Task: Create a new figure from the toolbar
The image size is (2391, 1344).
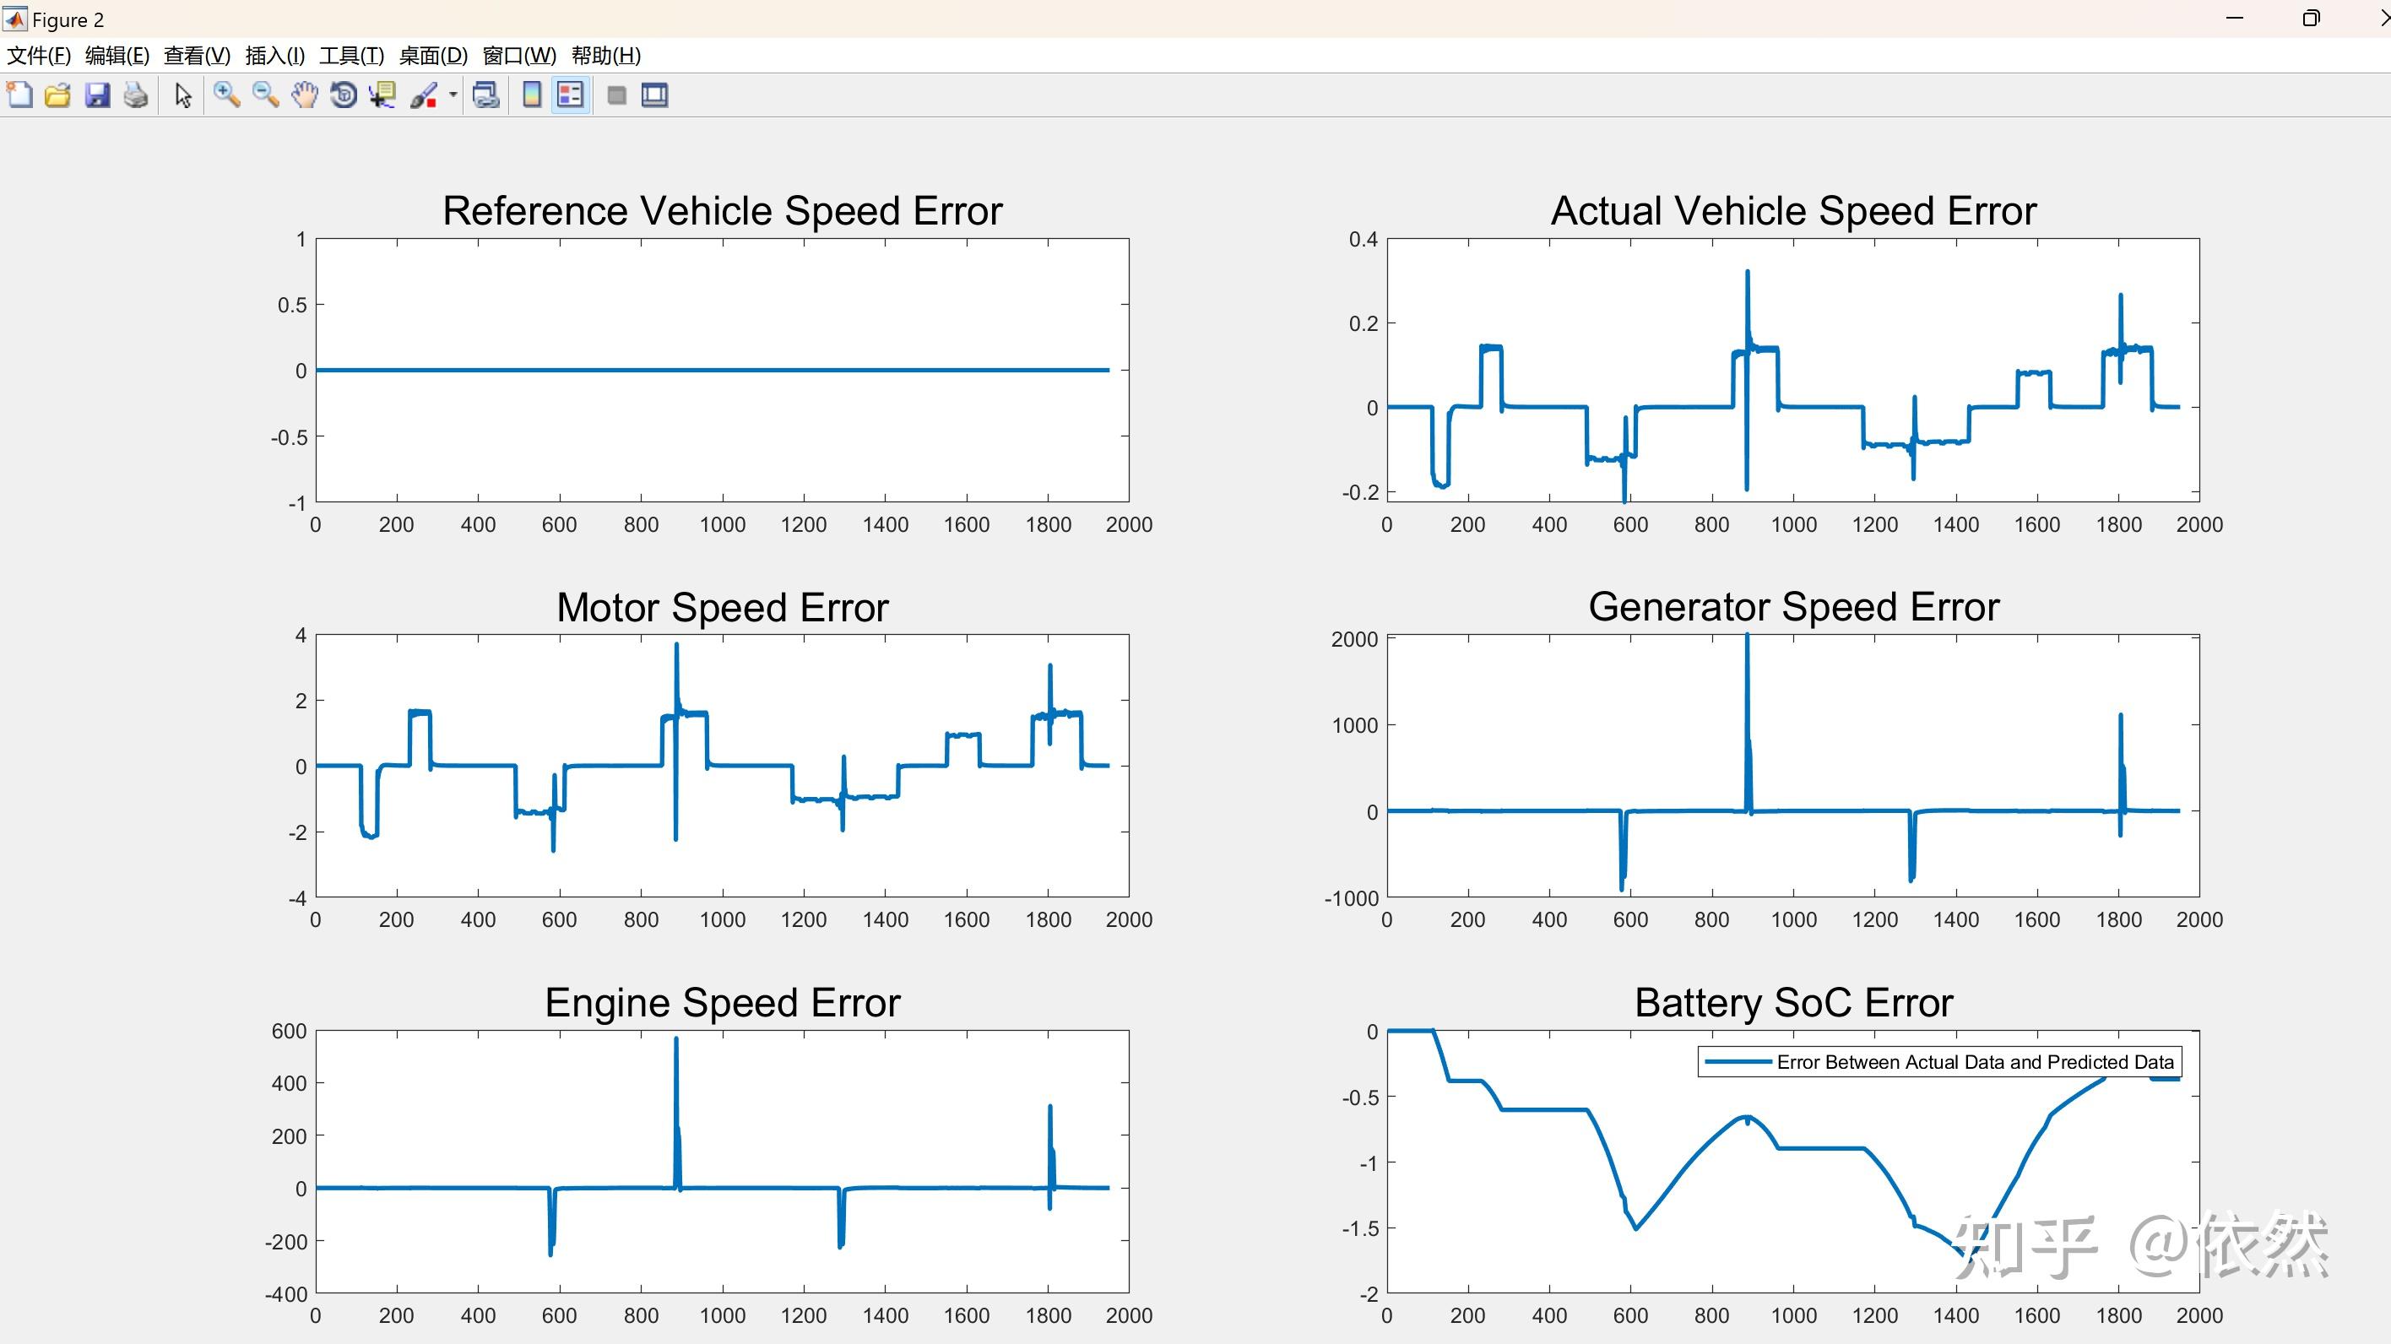Action: tap(19, 95)
